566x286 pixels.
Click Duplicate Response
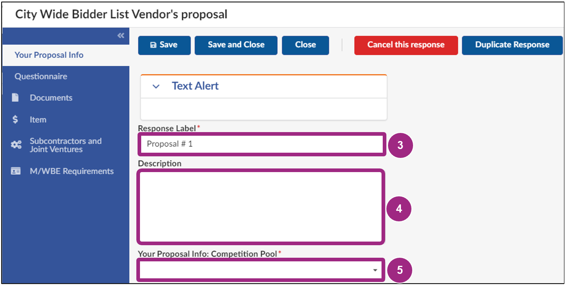coord(512,45)
